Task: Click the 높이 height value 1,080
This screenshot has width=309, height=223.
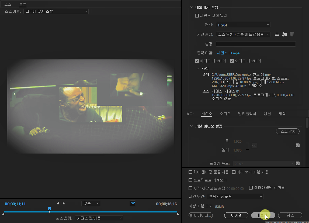Action: point(237,150)
